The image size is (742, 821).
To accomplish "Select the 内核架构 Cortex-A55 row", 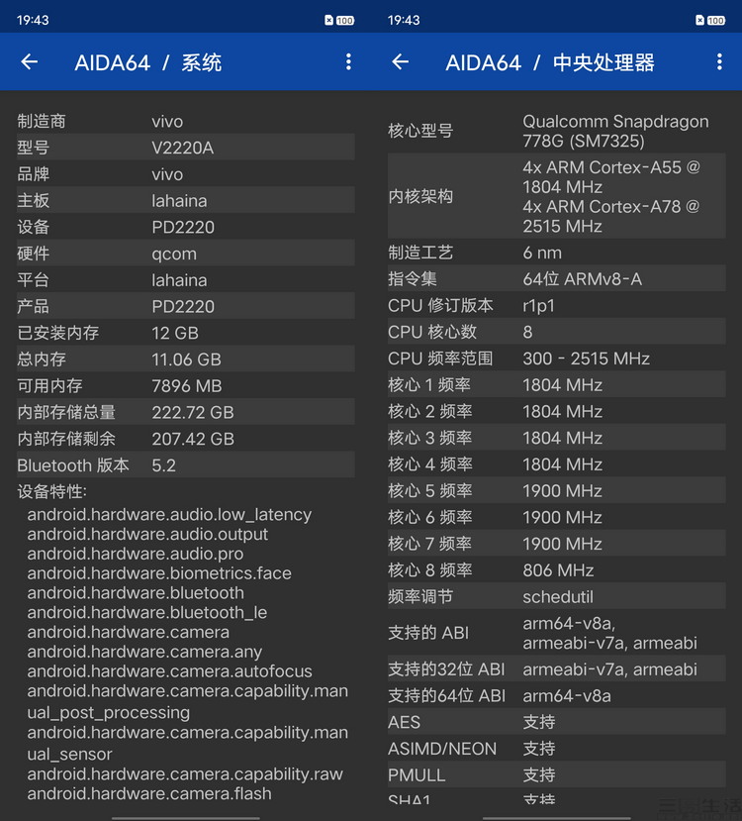I will pyautogui.click(x=556, y=196).
